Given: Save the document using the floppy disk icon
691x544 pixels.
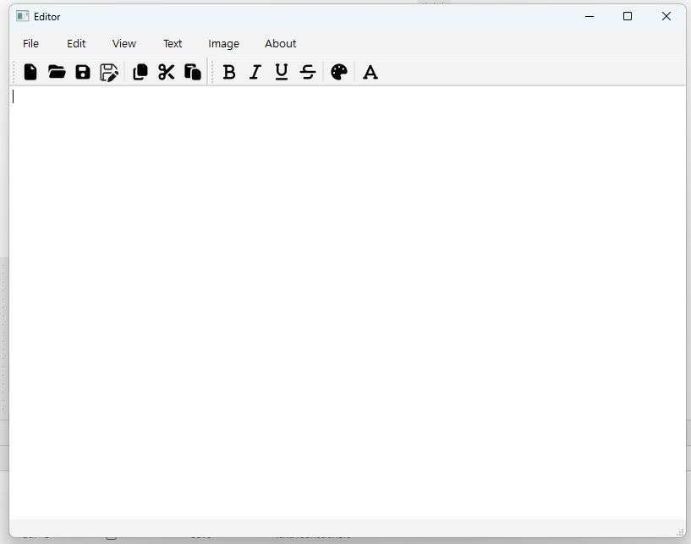Looking at the screenshot, I should (x=83, y=73).
